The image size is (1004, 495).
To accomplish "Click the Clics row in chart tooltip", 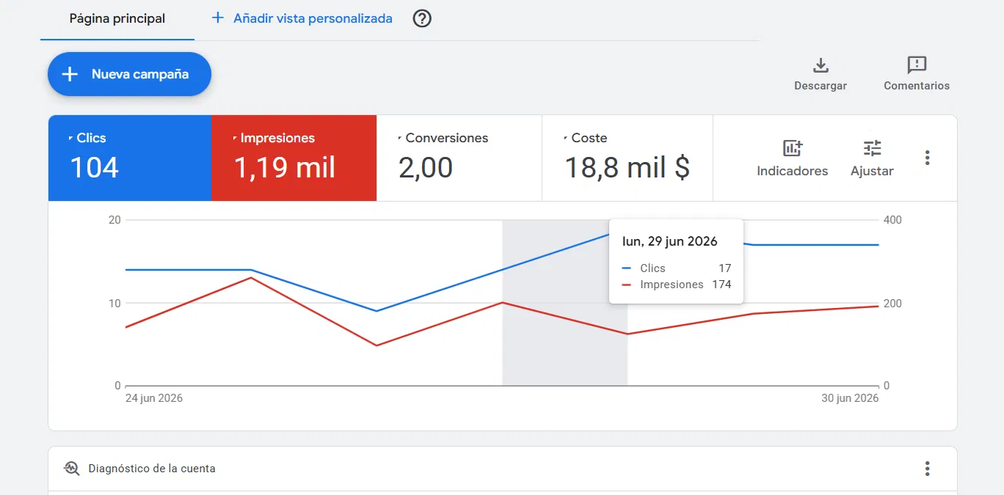I will 677,268.
